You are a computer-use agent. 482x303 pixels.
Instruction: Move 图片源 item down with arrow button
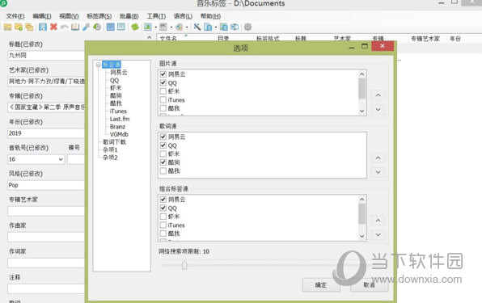[x=378, y=109]
